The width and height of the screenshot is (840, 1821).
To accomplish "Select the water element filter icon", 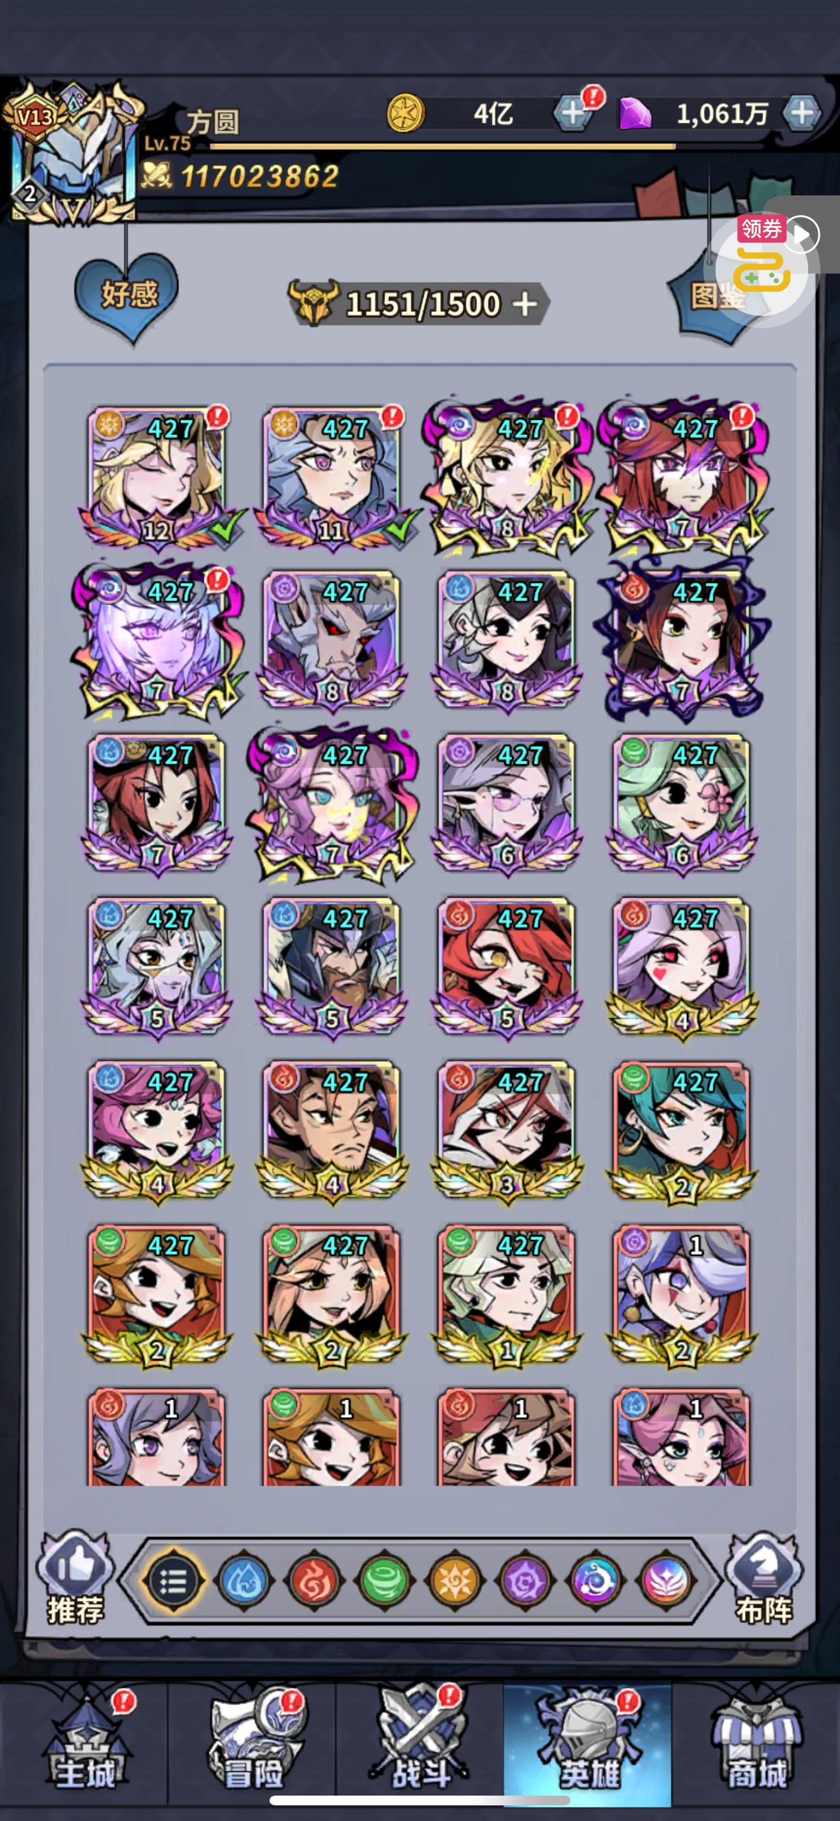I will coord(244,1581).
